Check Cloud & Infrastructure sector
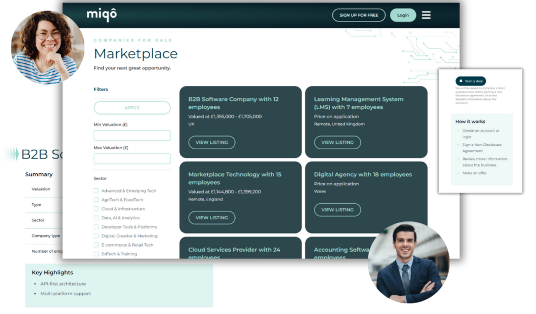Image resolution: width=536 pixels, height=314 pixels. (x=96, y=209)
